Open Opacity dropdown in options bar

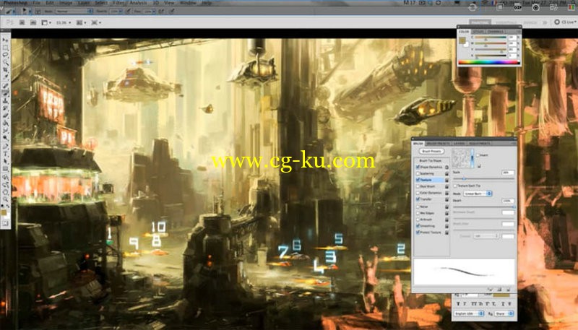pos(120,11)
